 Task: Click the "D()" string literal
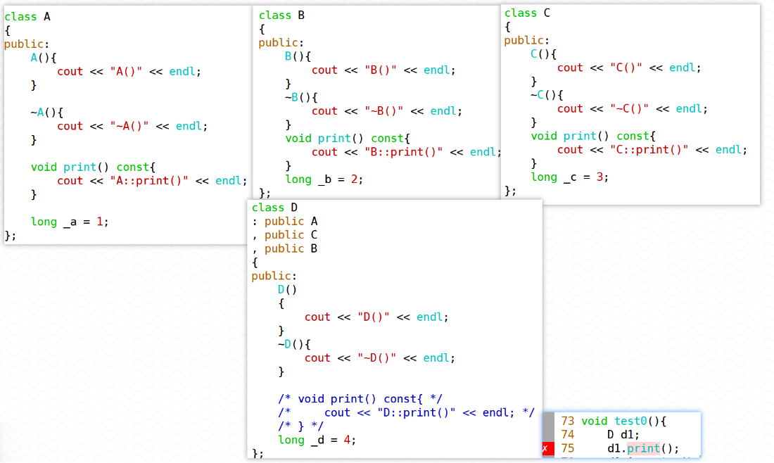[x=374, y=317]
